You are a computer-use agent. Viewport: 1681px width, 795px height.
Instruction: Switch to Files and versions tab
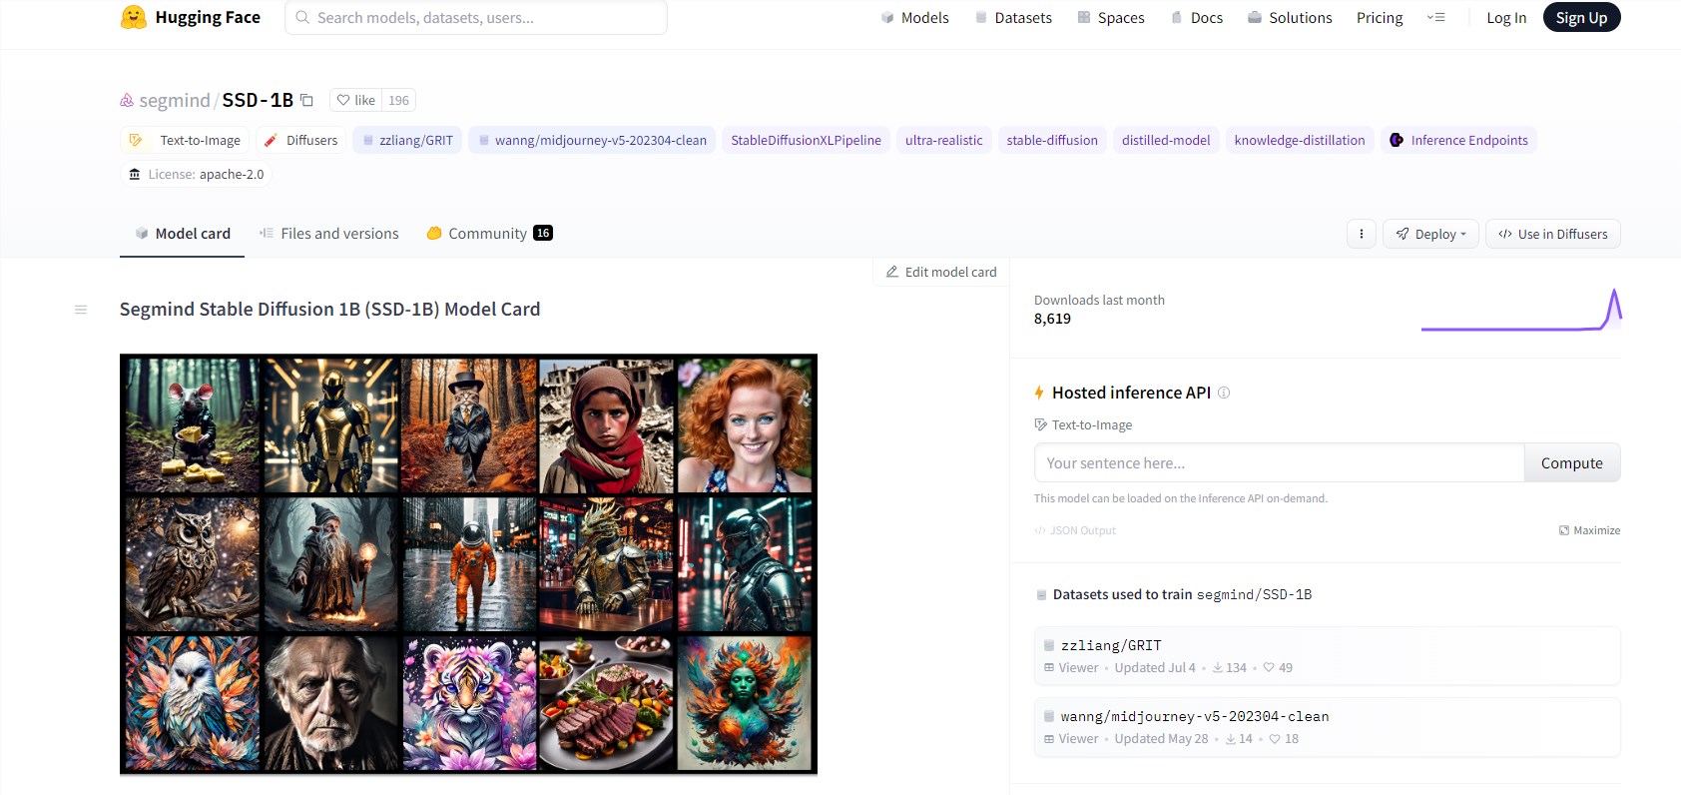click(328, 234)
